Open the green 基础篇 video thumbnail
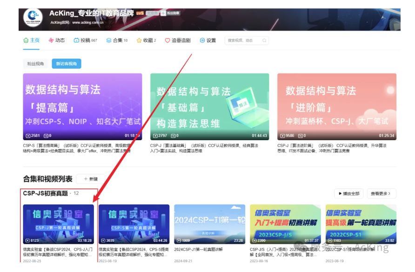The height and width of the screenshot is (272, 415). tap(210, 107)
